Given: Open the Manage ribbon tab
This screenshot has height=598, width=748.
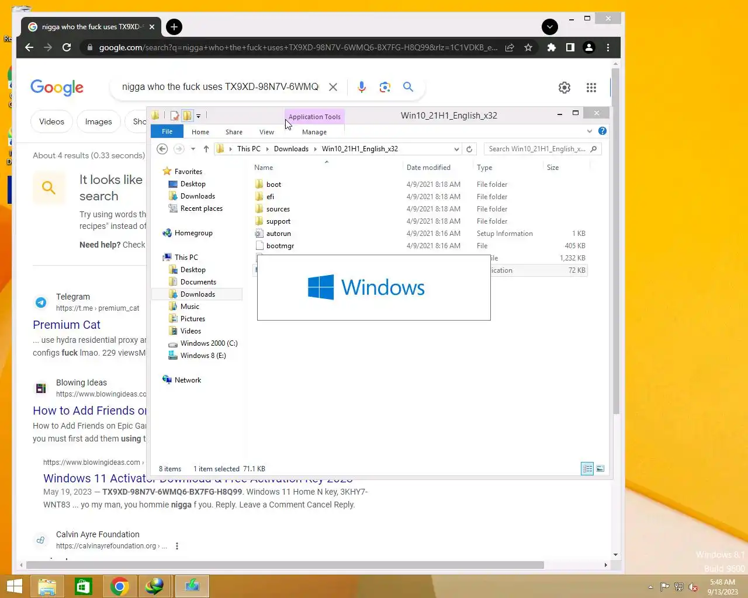Looking at the screenshot, I should click(x=314, y=132).
